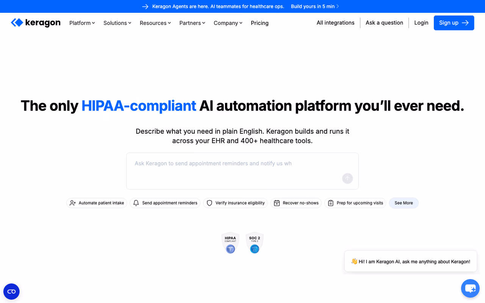The height and width of the screenshot is (303, 485).
Task: Expand the Partners menu
Action: tap(192, 23)
